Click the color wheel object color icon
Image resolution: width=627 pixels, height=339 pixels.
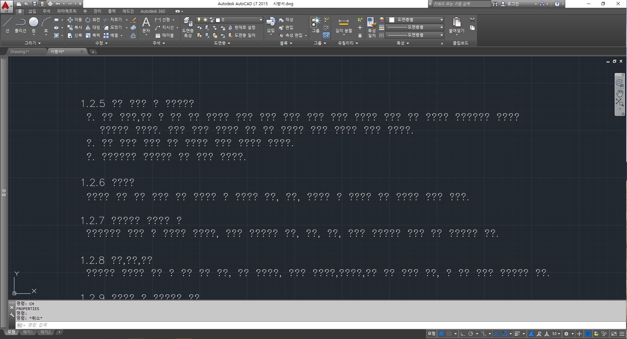point(382,20)
